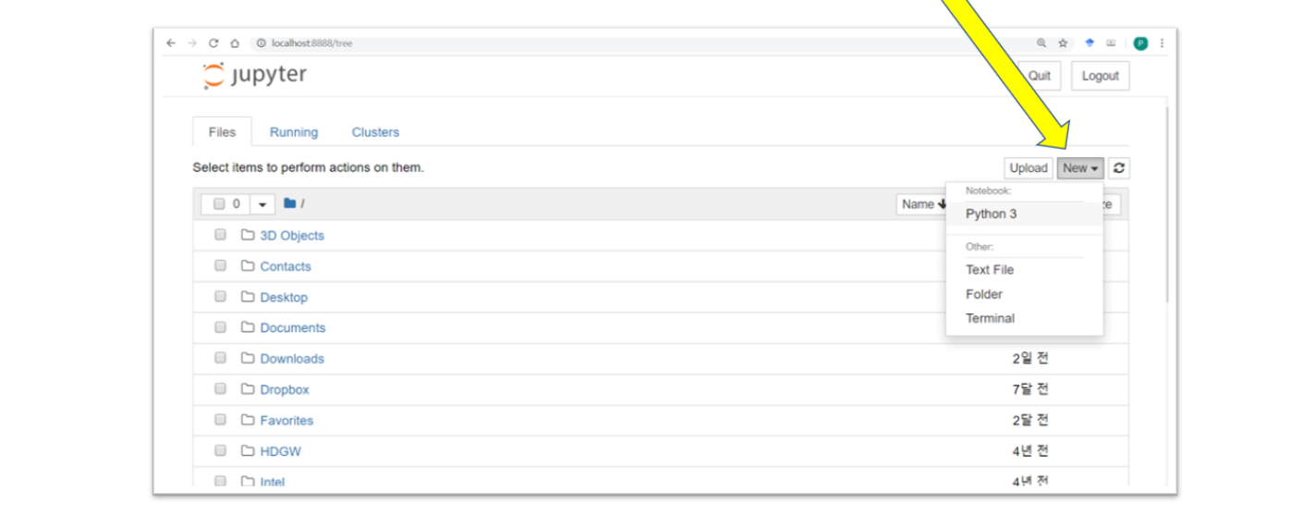This screenshot has height=515, width=1303.
Task: Click the Logout button
Action: tap(1100, 76)
